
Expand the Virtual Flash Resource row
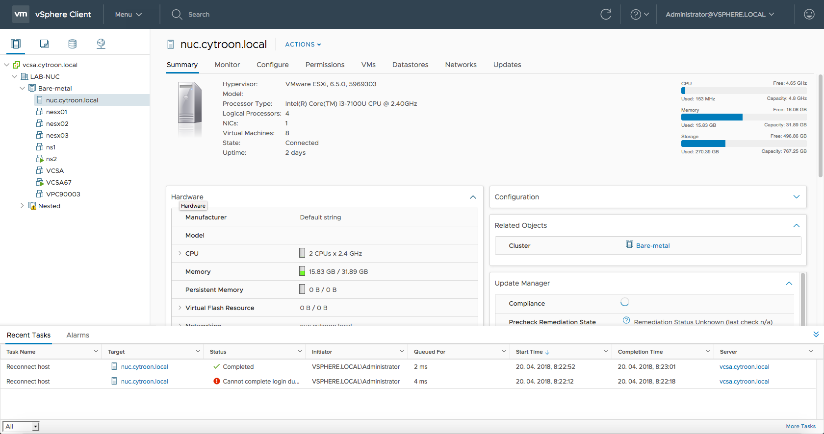click(180, 308)
